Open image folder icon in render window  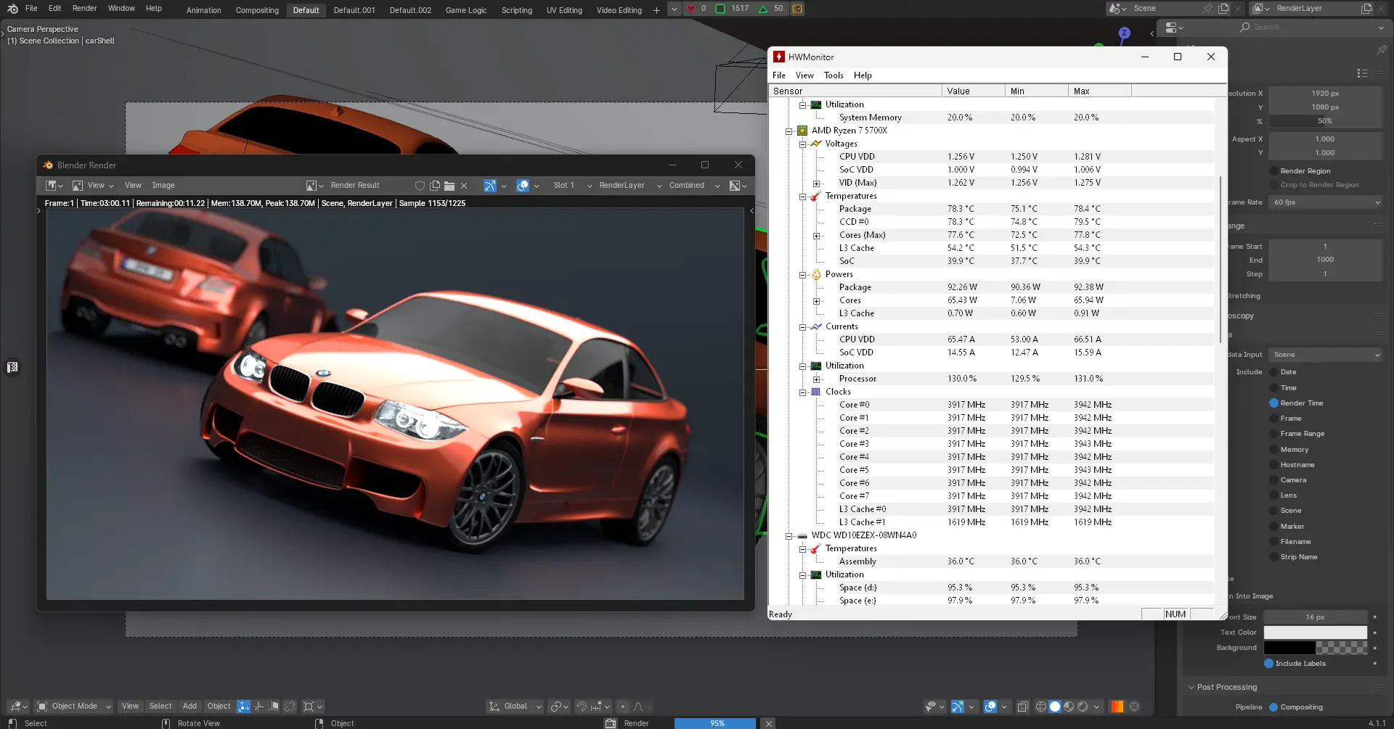click(449, 186)
